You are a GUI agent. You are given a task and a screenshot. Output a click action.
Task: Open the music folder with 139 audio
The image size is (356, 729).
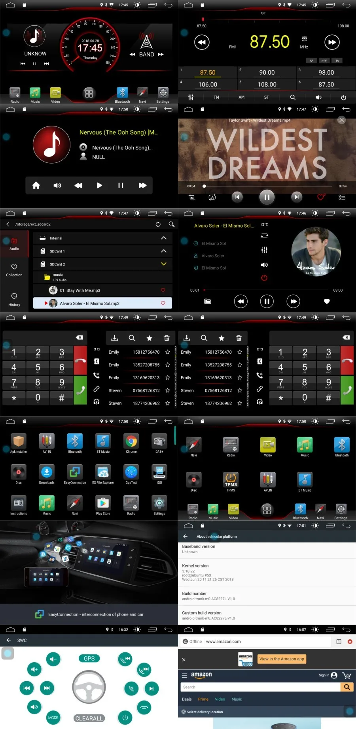point(102,277)
